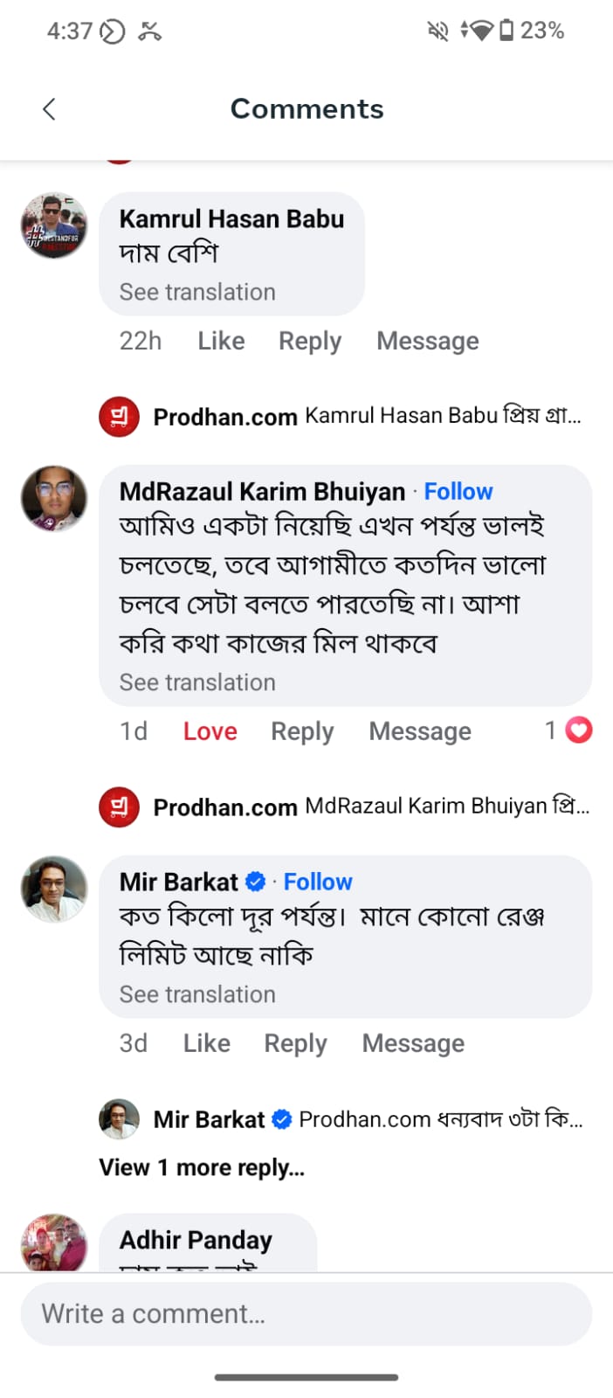This screenshot has height=1398, width=613.
Task: Like Kamrul Hasan Babu's comment
Action: [x=221, y=341]
